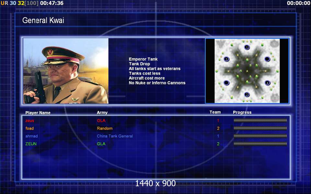Click 'China Tank General' army text
This screenshot has height=194, width=311.
tap(115, 136)
